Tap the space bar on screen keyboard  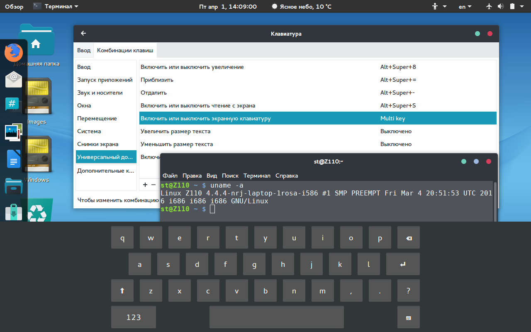(x=277, y=317)
